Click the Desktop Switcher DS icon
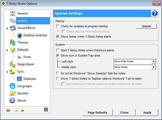Image resolution: width=162 pixels, height=120 pixels. point(19,35)
